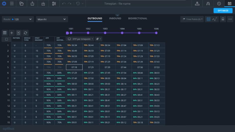Viewport: 235px width, 132px height.
Task: Click the refresh icon above the table
Action: click(x=25, y=33)
